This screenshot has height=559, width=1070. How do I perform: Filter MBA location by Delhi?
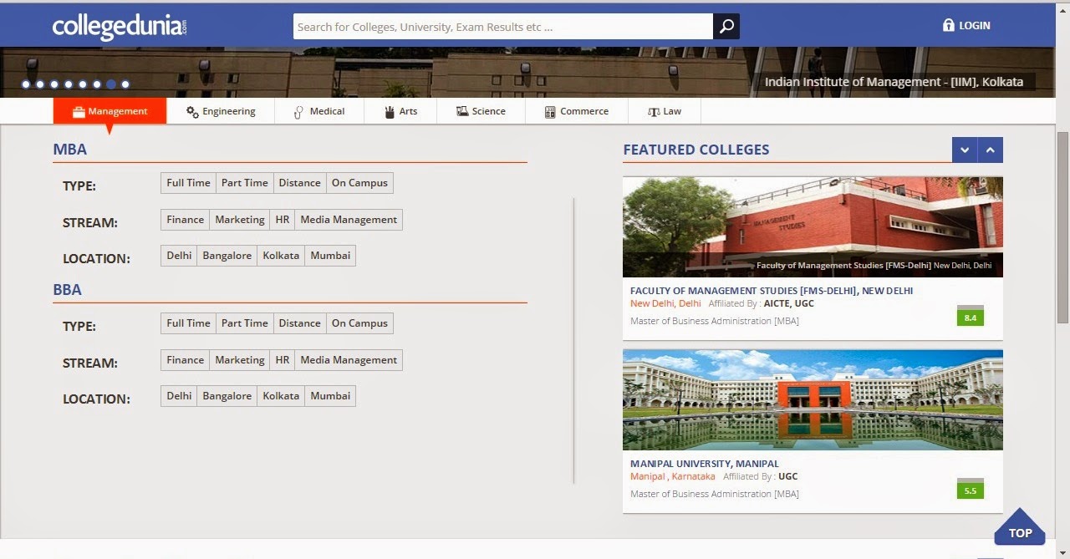(179, 256)
